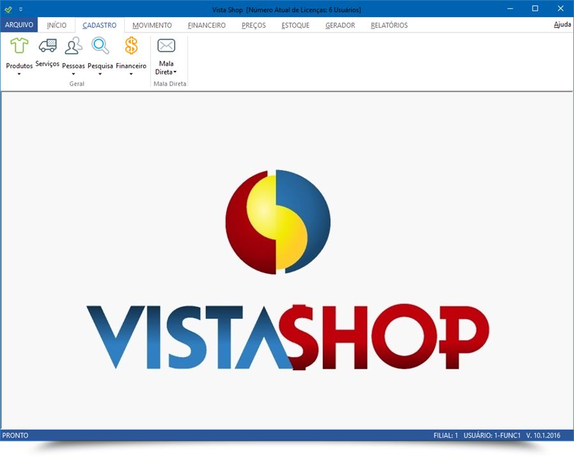Select the FINANCEIRO ribbon tab
Image resolution: width=574 pixels, height=460 pixels.
coord(207,25)
